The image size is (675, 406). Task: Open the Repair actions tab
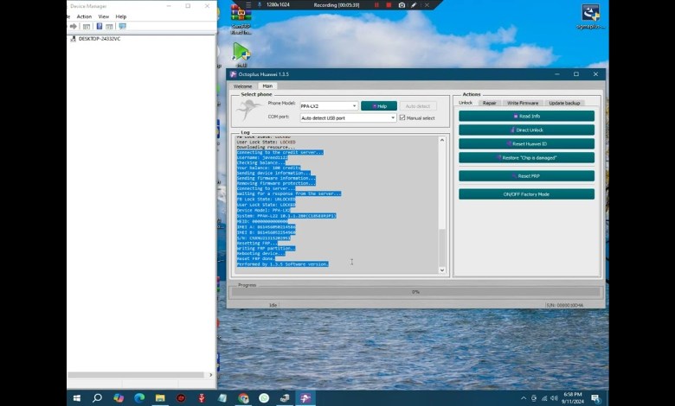[489, 103]
